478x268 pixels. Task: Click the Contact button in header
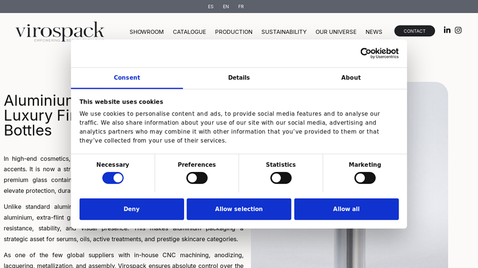click(x=414, y=31)
